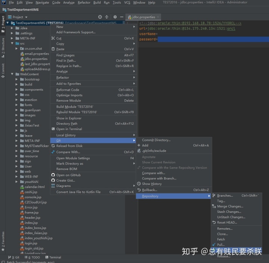Select index_boss.jsp file

pyautogui.click(x=33, y=228)
